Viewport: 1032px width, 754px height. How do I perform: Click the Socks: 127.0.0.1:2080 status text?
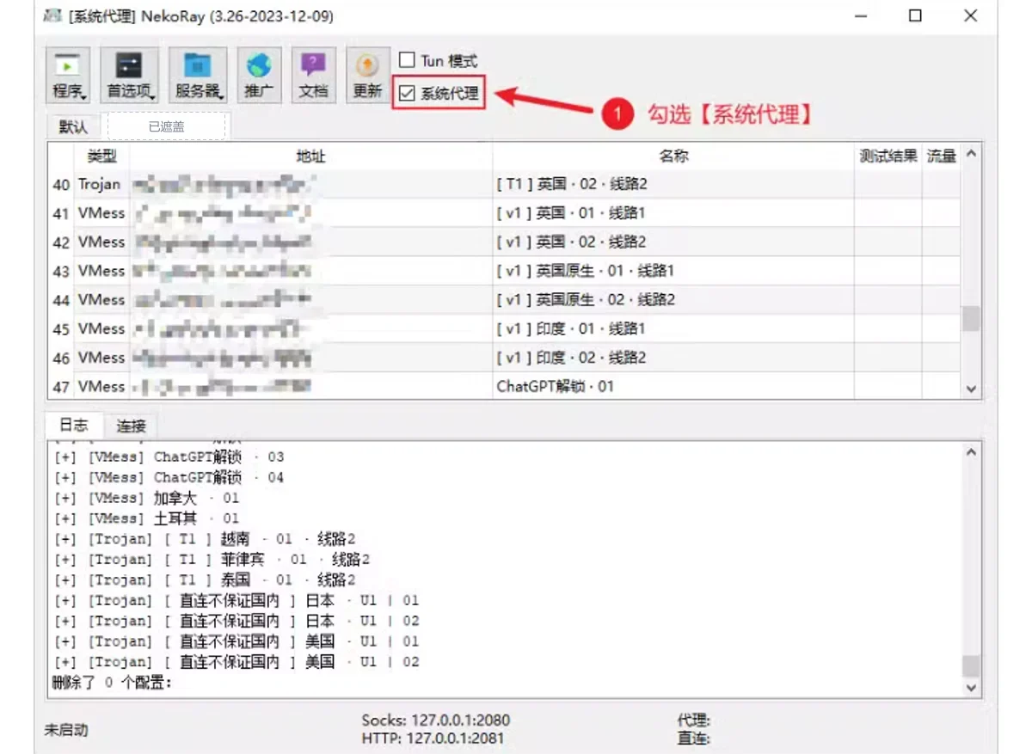[x=435, y=720]
